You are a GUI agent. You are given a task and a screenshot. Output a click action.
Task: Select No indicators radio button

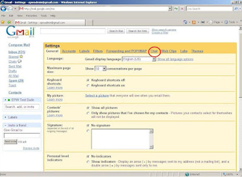88,156
